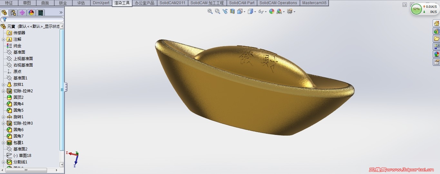Switch to the 曲面 tab

tap(45, 3)
